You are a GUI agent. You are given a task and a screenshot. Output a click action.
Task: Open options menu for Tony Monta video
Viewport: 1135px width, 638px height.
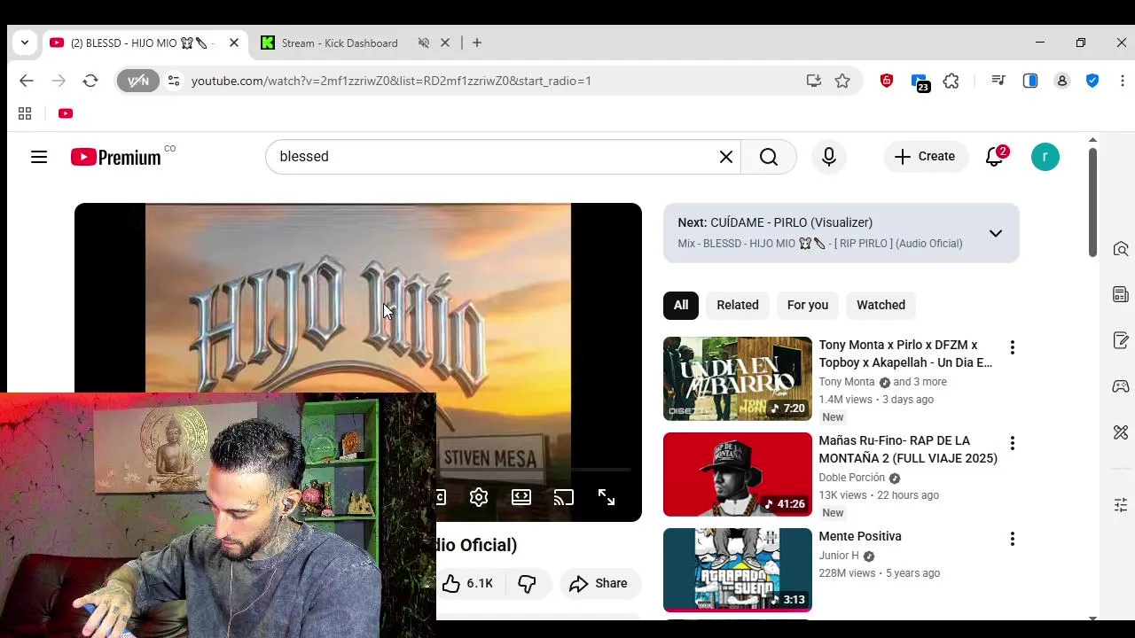click(x=1013, y=347)
